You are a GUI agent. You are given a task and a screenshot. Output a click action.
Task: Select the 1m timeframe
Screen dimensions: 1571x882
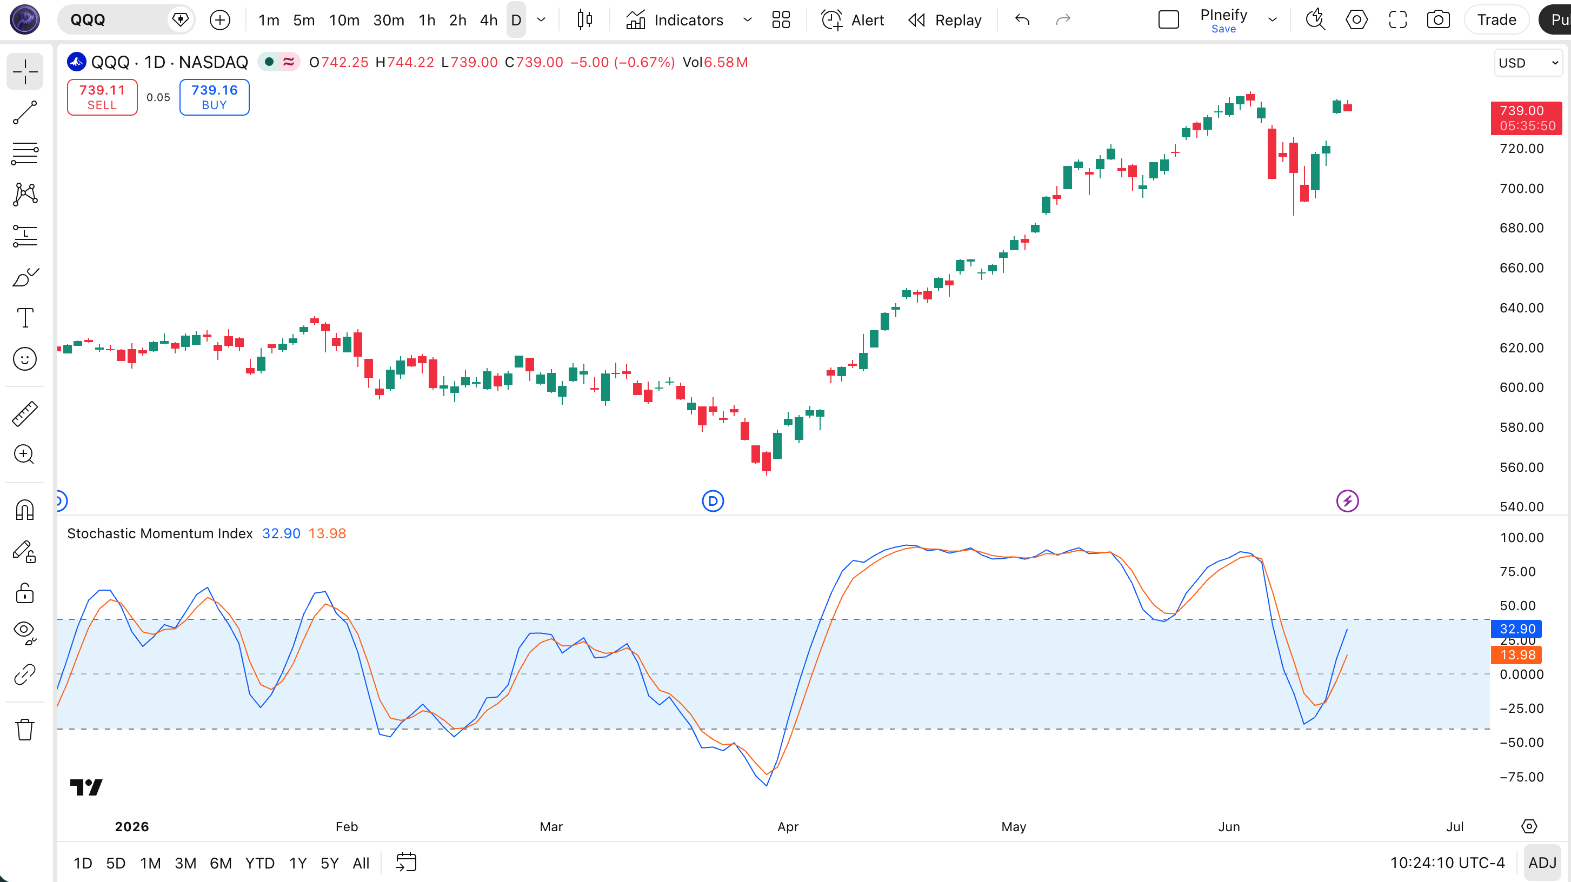269,20
